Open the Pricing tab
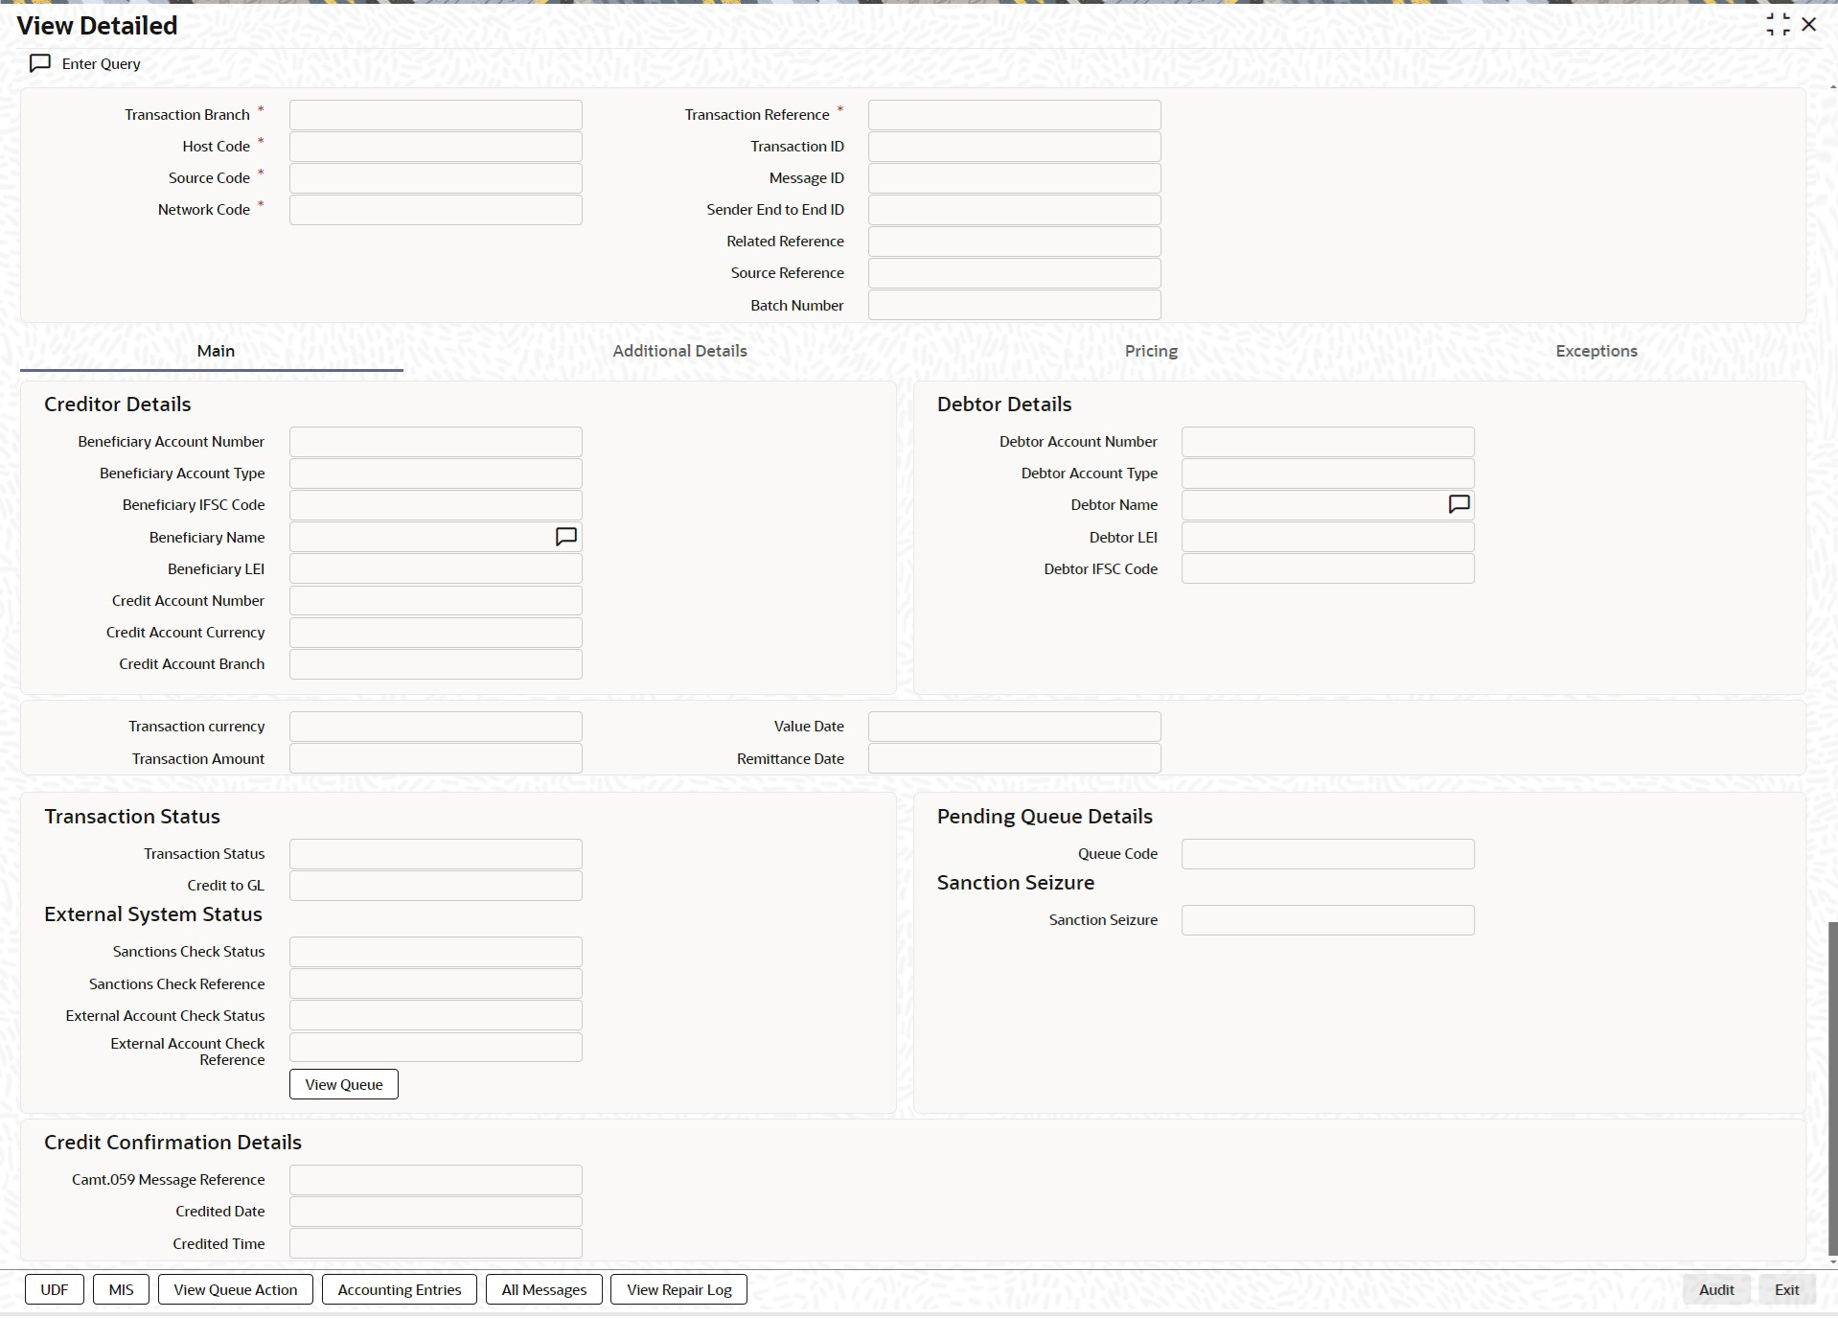Viewport: 1838px width, 1318px height. coord(1151,351)
